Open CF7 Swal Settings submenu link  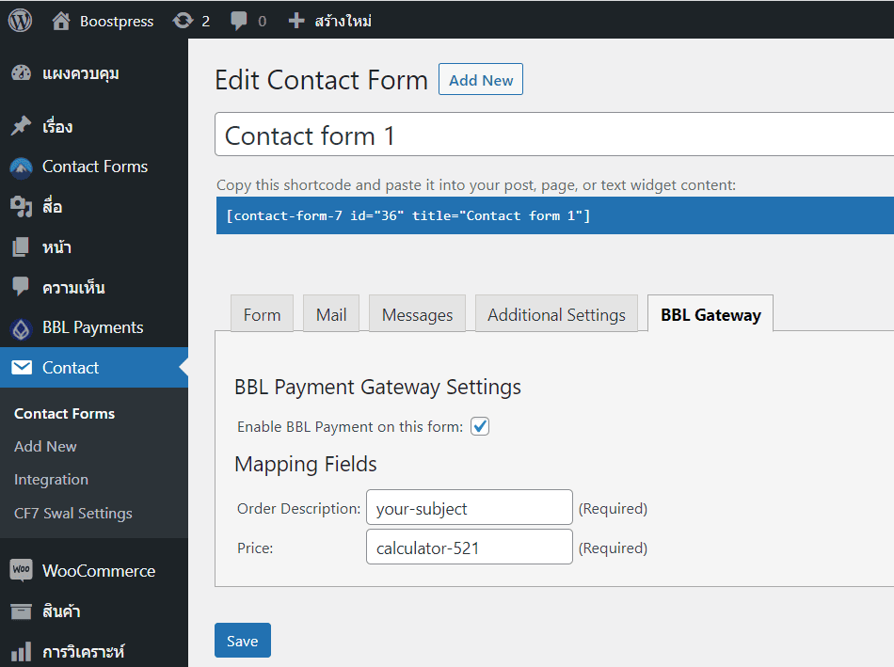[73, 514]
